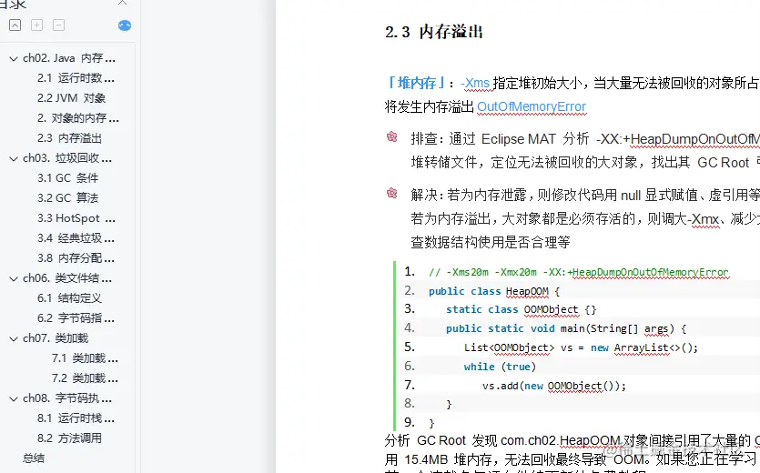Click the go-to-top outline icon
This screenshot has height=473, width=760.
pyautogui.click(x=15, y=25)
